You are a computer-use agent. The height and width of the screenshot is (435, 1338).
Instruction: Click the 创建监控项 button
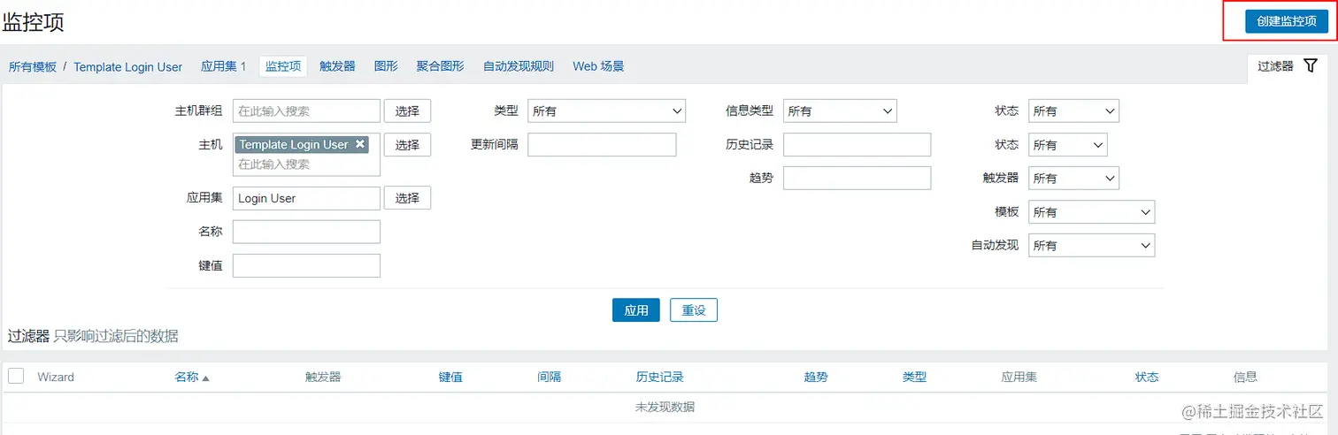click(x=1286, y=21)
